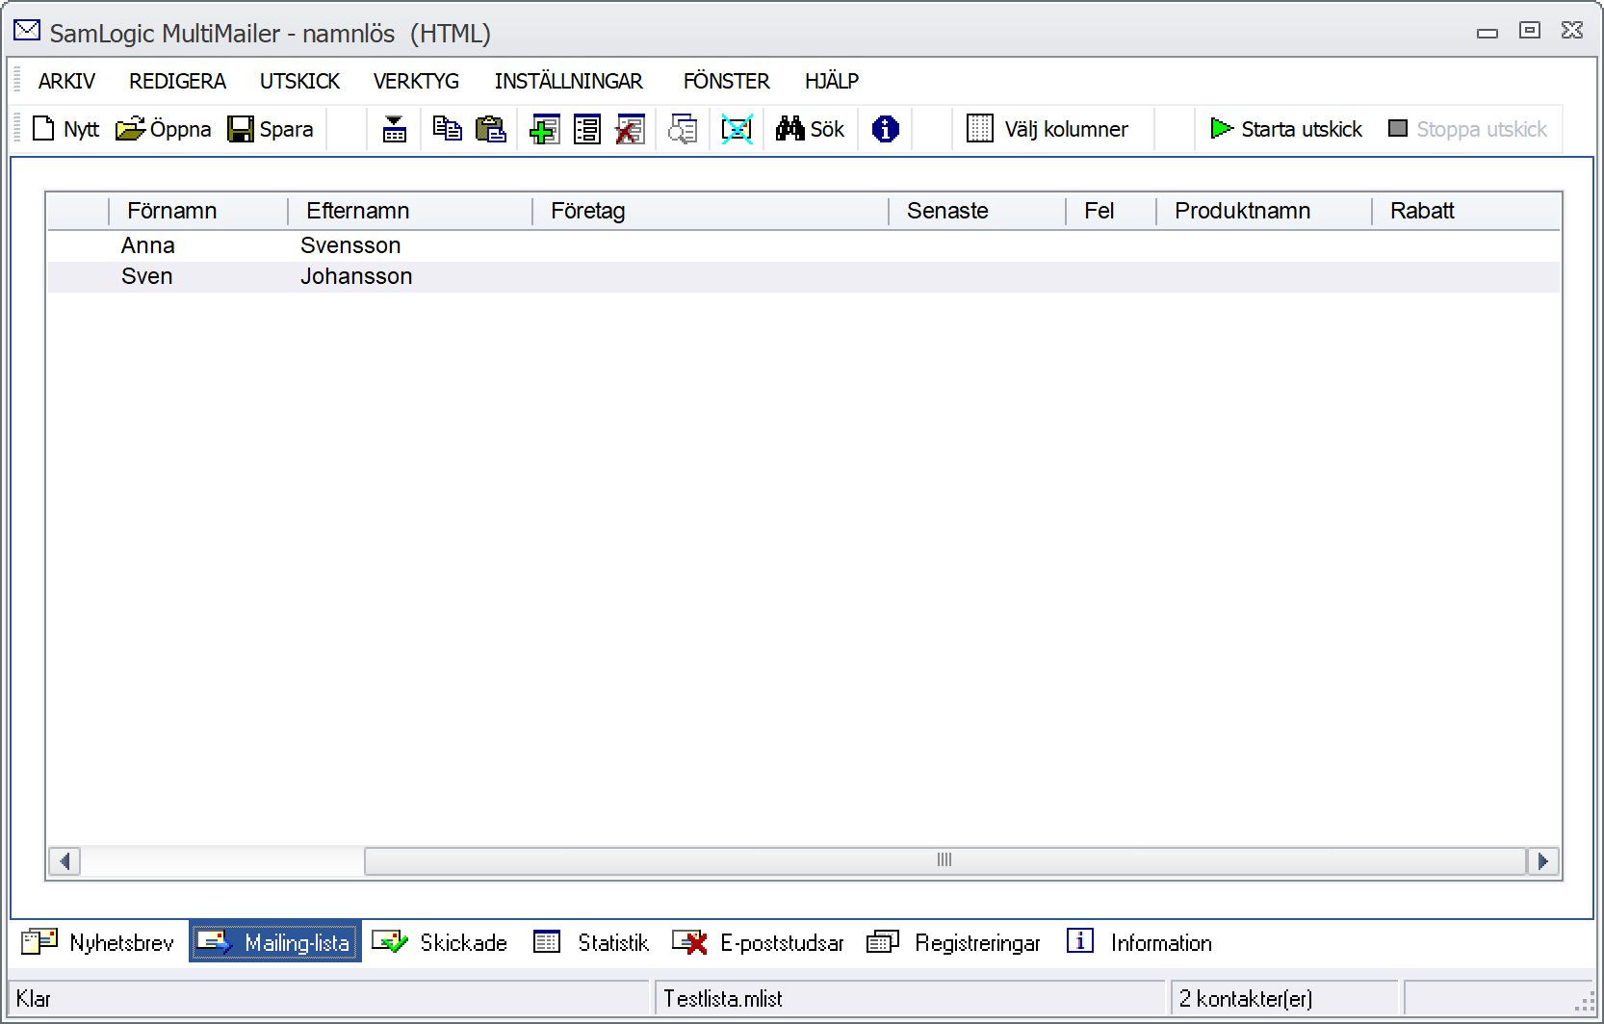
Task: Click the copy icon in toolbar
Action: point(447,129)
